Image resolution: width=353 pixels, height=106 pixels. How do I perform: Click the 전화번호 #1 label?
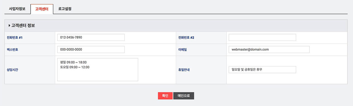[x=15, y=38]
